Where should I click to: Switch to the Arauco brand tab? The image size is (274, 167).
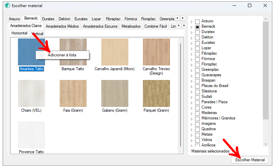click(x=15, y=19)
